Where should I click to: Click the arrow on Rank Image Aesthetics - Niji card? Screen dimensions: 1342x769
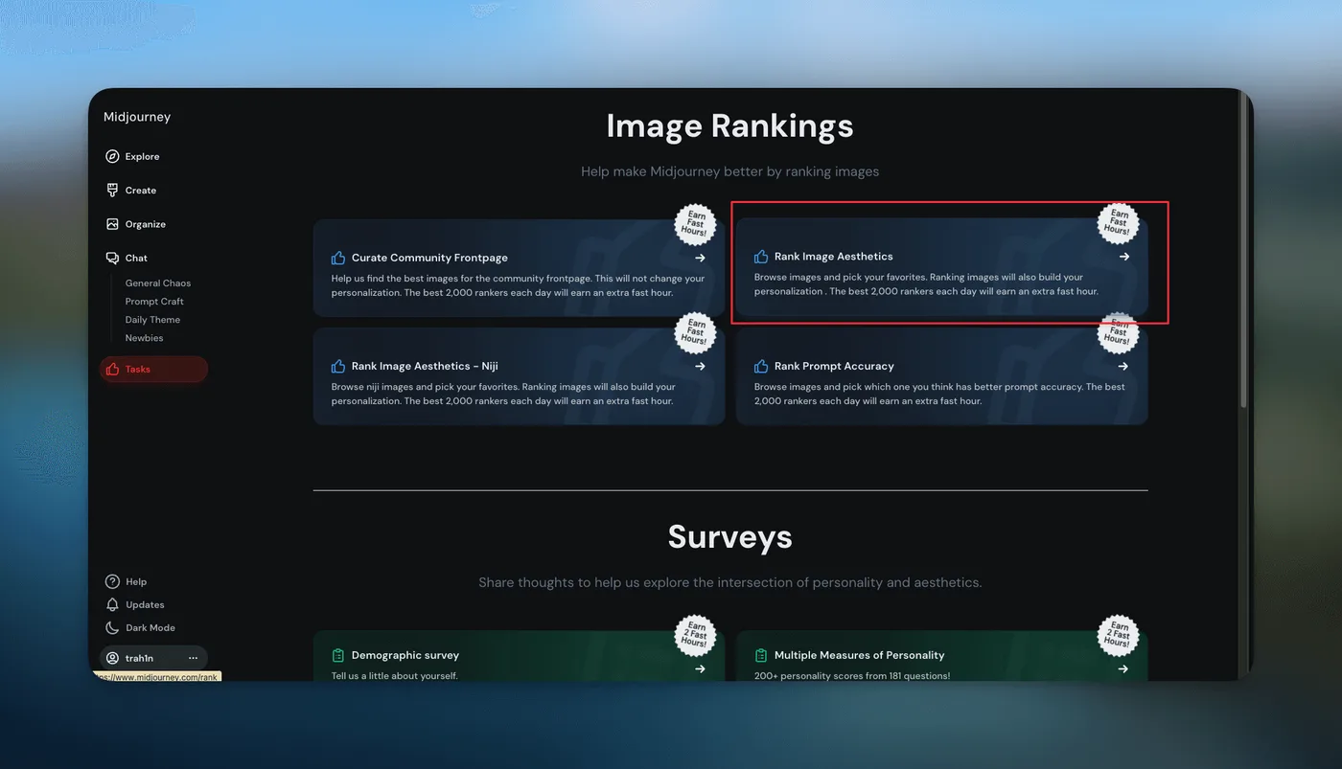(700, 366)
